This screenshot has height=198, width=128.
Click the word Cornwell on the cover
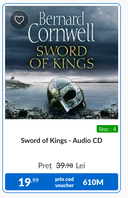[x=62, y=33]
